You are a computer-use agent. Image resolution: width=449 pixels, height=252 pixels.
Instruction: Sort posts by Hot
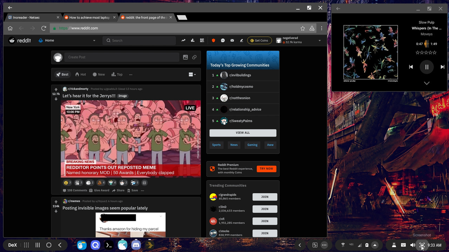(x=80, y=74)
